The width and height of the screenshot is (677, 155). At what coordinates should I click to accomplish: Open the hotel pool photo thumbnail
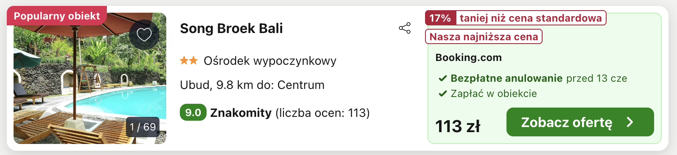tap(90, 78)
